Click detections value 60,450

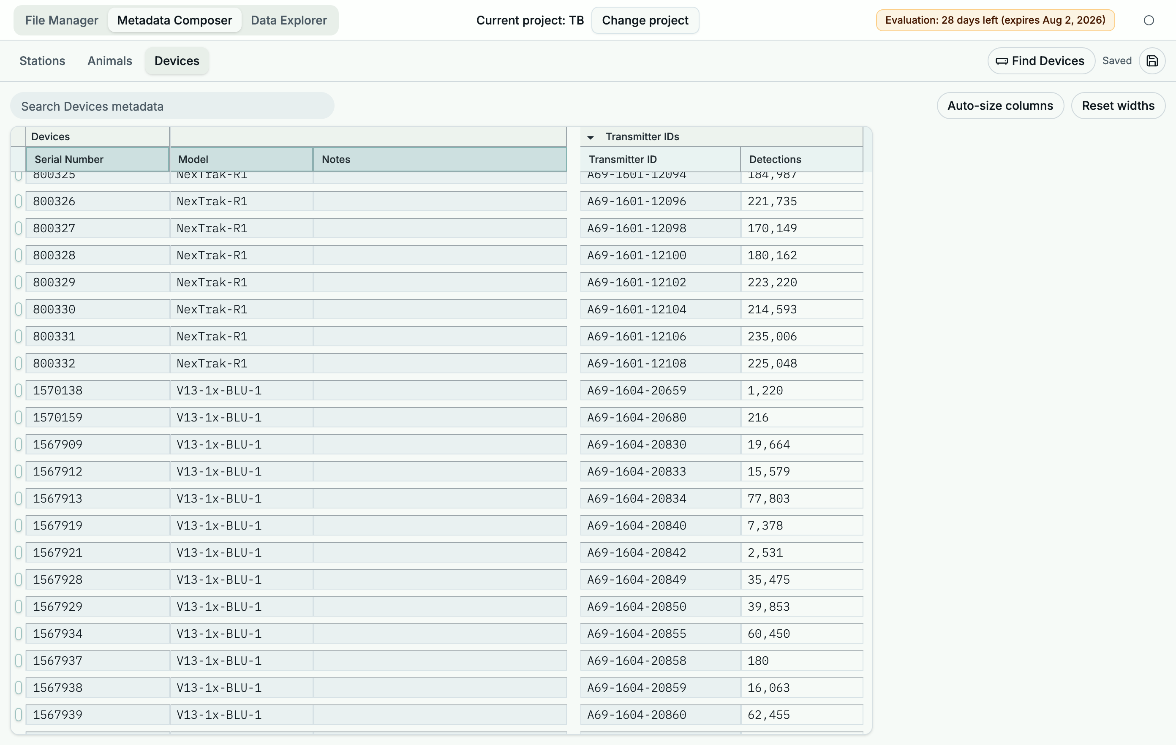tap(802, 634)
